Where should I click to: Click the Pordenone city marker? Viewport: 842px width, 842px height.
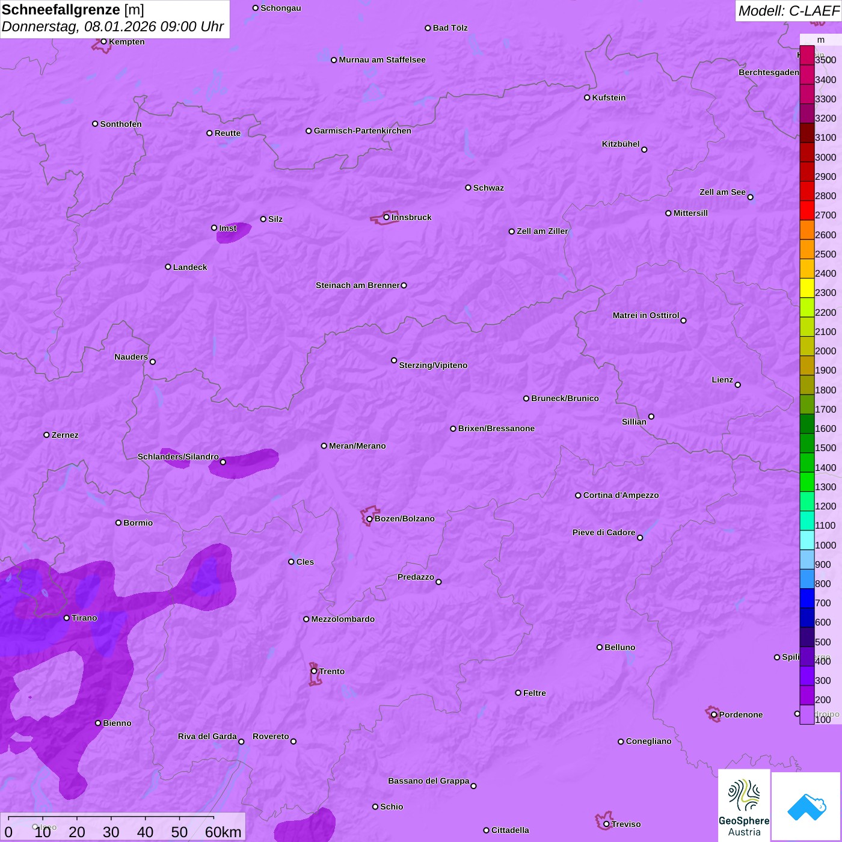(x=714, y=714)
